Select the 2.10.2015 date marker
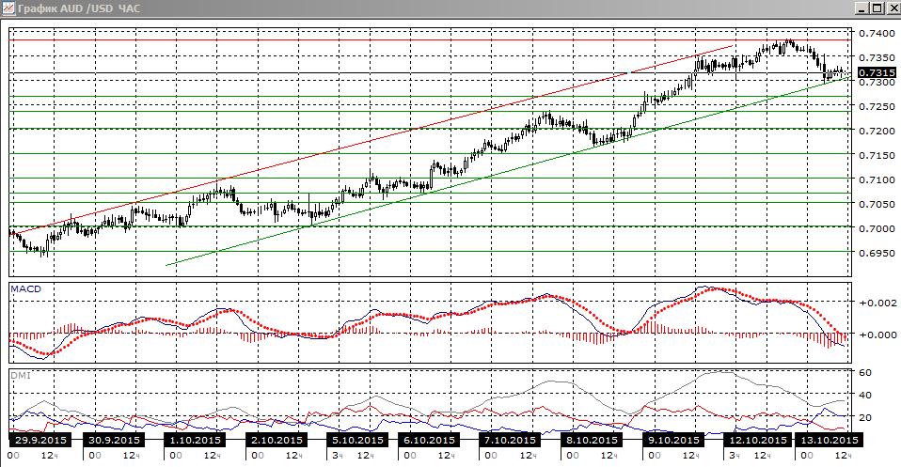The image size is (901, 467). coord(277,440)
